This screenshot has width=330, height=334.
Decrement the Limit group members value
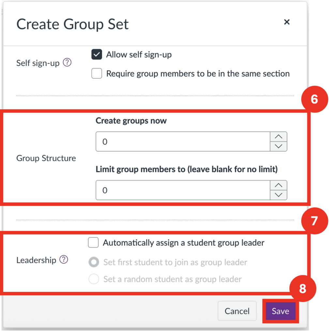[x=278, y=195]
